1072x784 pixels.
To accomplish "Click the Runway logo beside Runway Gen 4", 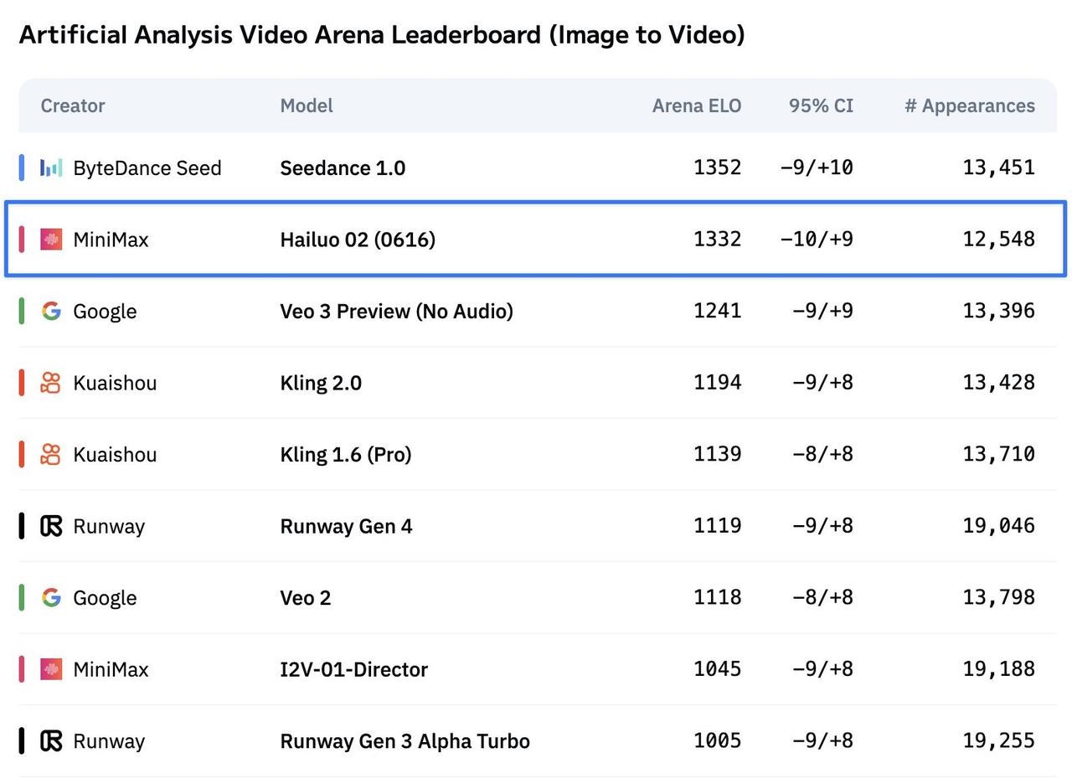I will 51,526.
